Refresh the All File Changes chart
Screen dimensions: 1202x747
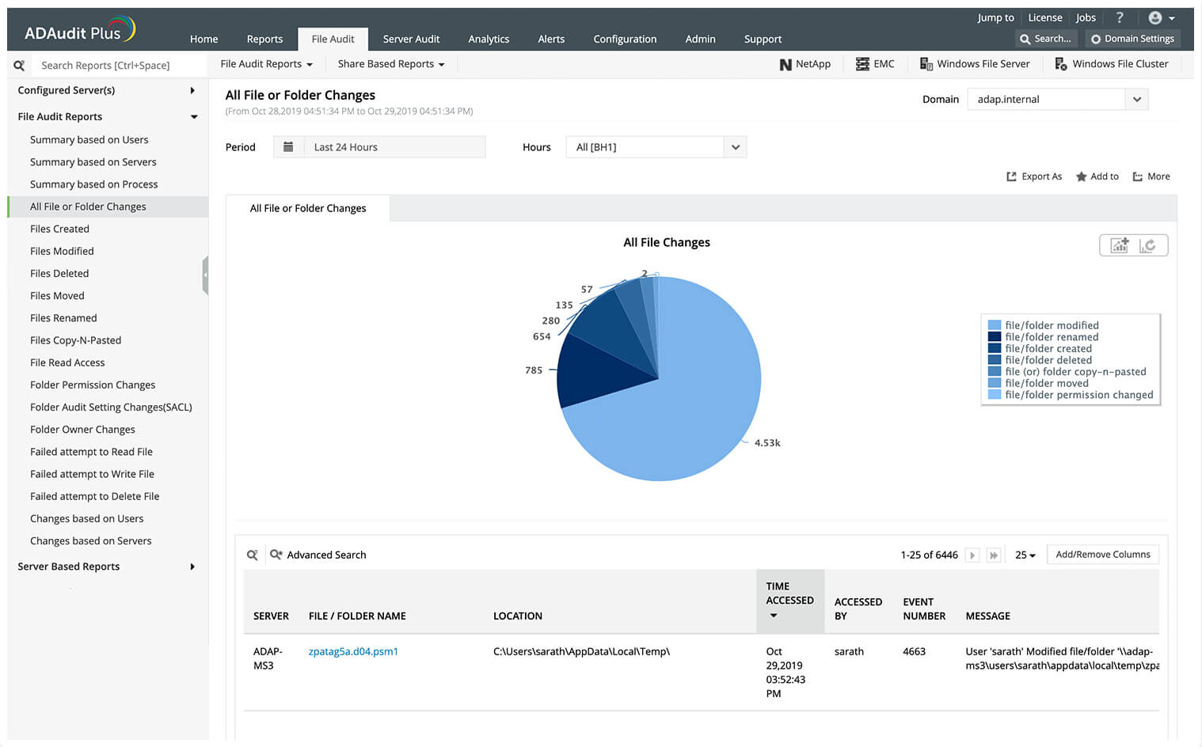pos(1150,245)
